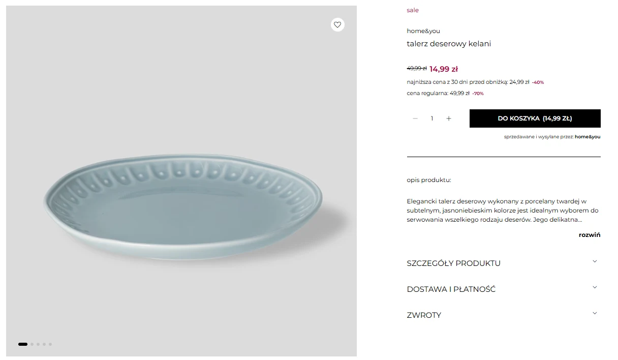The width and height of the screenshot is (618, 360).
Task: Click the product photo of the plate
Action: (181, 198)
